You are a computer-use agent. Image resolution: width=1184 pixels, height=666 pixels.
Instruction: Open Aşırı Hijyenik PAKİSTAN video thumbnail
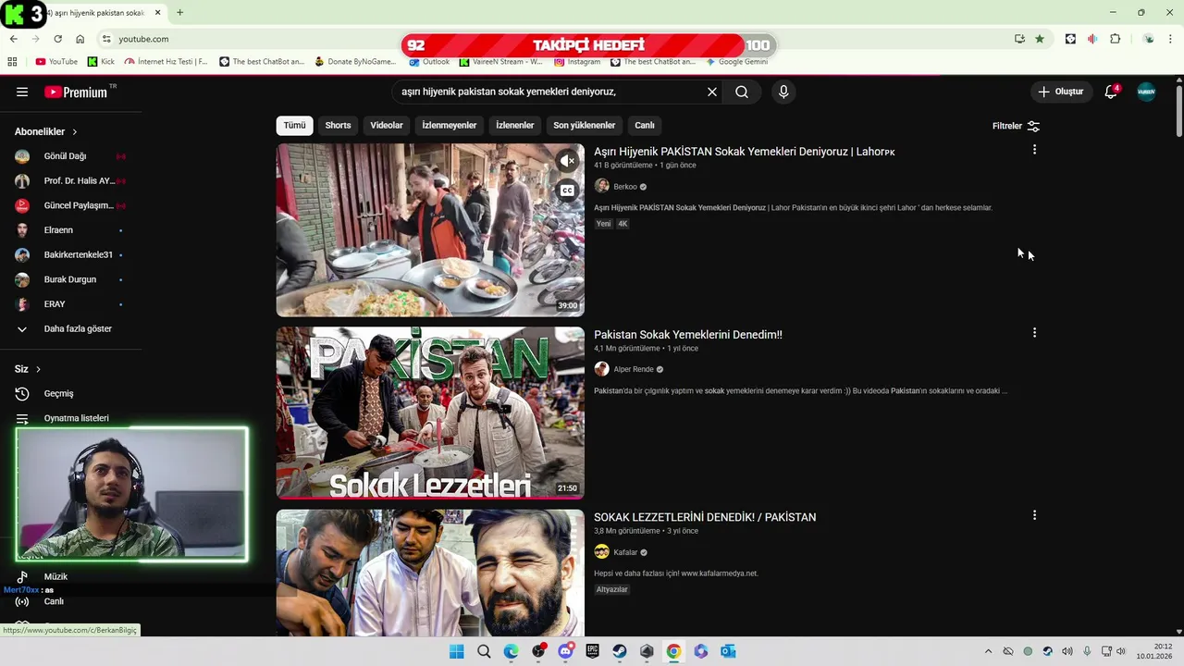(x=430, y=230)
